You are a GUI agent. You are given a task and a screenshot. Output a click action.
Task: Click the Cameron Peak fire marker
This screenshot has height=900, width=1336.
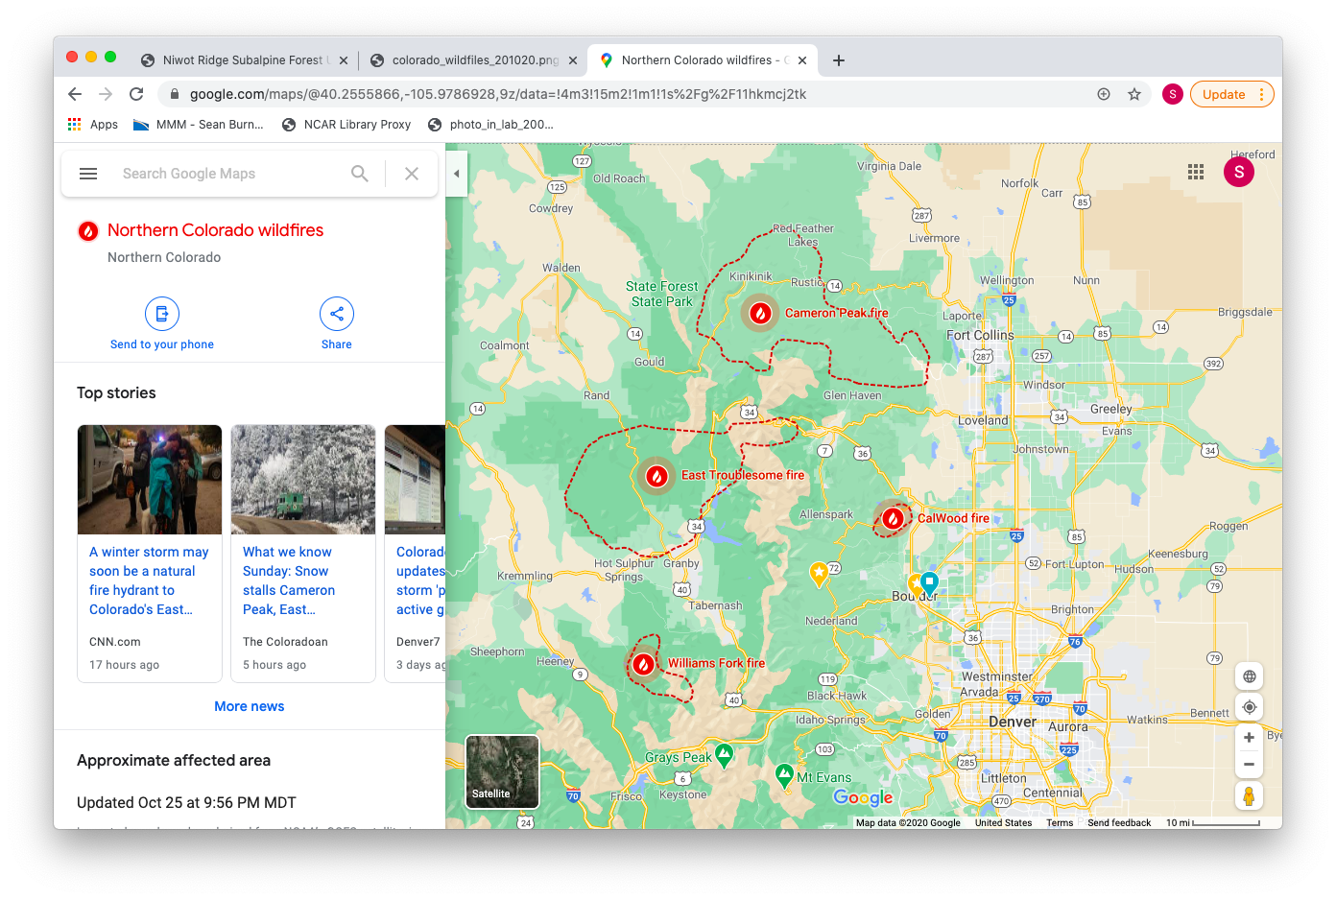click(760, 313)
